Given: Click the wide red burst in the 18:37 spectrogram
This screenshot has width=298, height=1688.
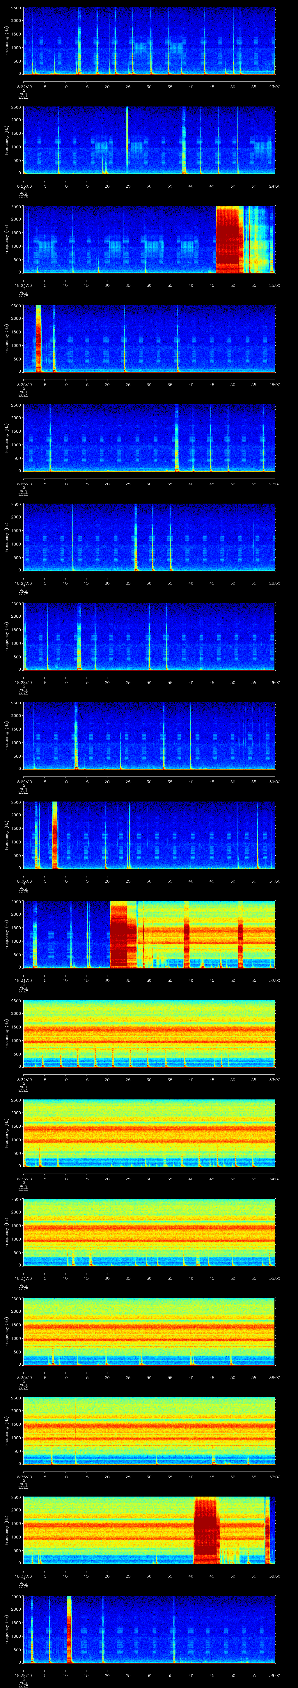Looking at the screenshot, I should [206, 1530].
